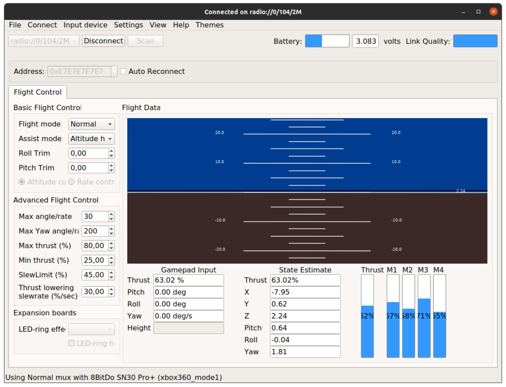Click the Pitch Trim spinner down arrow

[x=111, y=170]
